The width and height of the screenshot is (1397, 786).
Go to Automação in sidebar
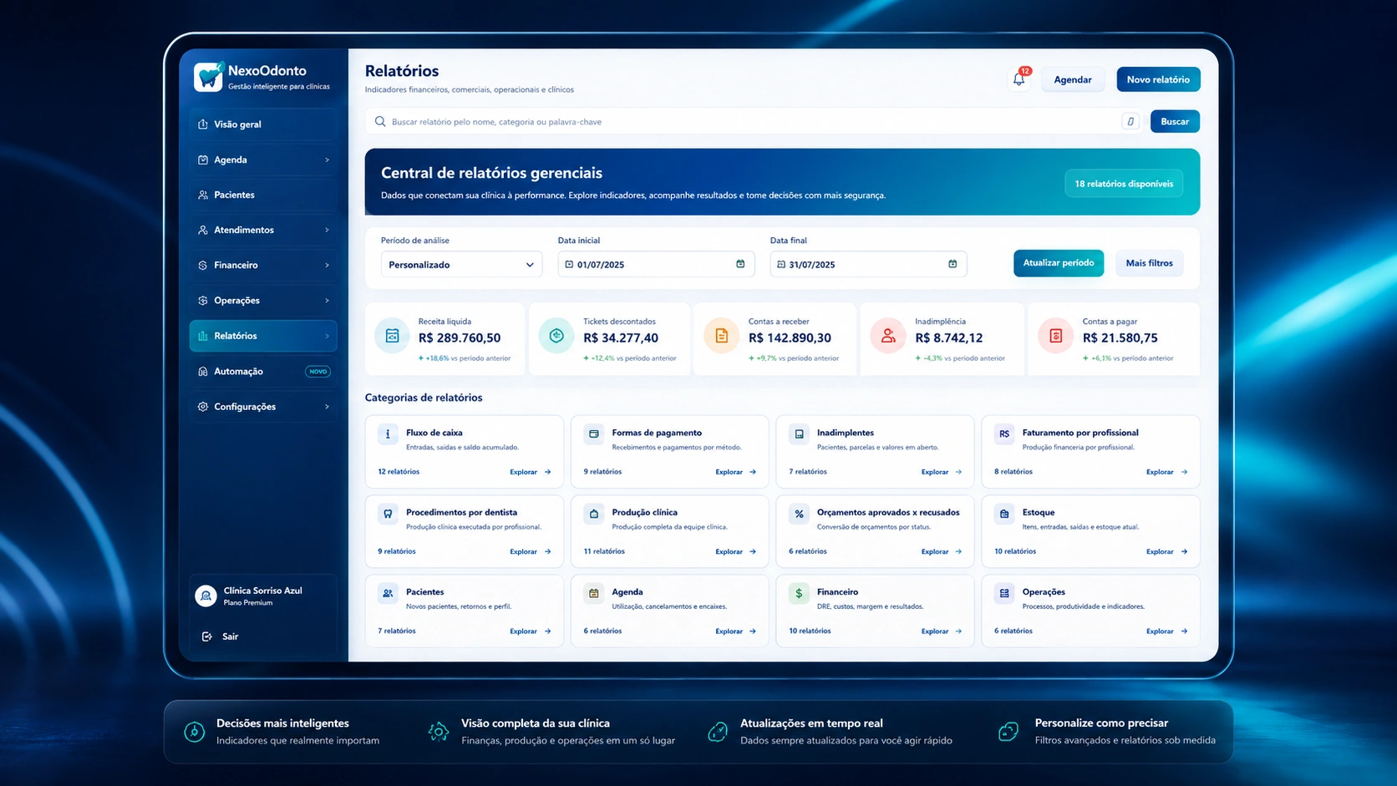(x=263, y=371)
